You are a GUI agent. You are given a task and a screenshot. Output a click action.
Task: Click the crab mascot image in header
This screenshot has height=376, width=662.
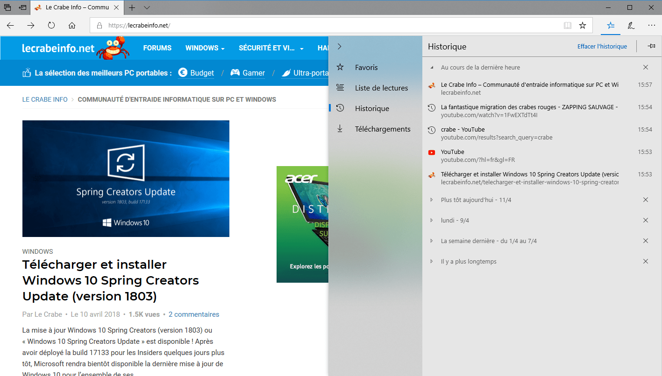[113, 48]
